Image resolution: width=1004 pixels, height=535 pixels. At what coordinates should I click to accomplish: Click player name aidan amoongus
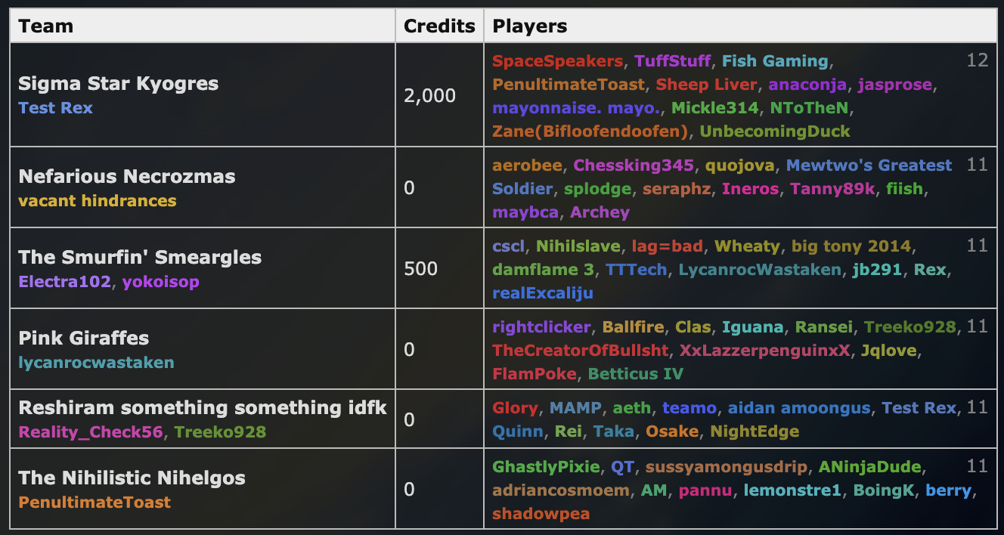[799, 408]
